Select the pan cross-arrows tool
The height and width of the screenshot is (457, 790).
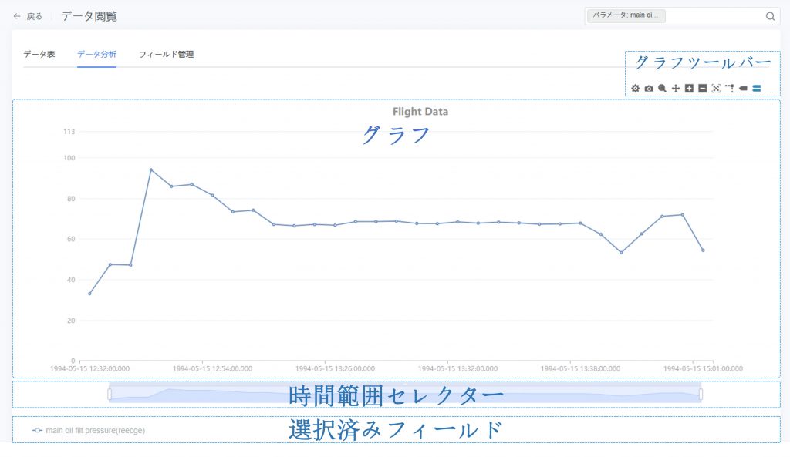point(676,89)
